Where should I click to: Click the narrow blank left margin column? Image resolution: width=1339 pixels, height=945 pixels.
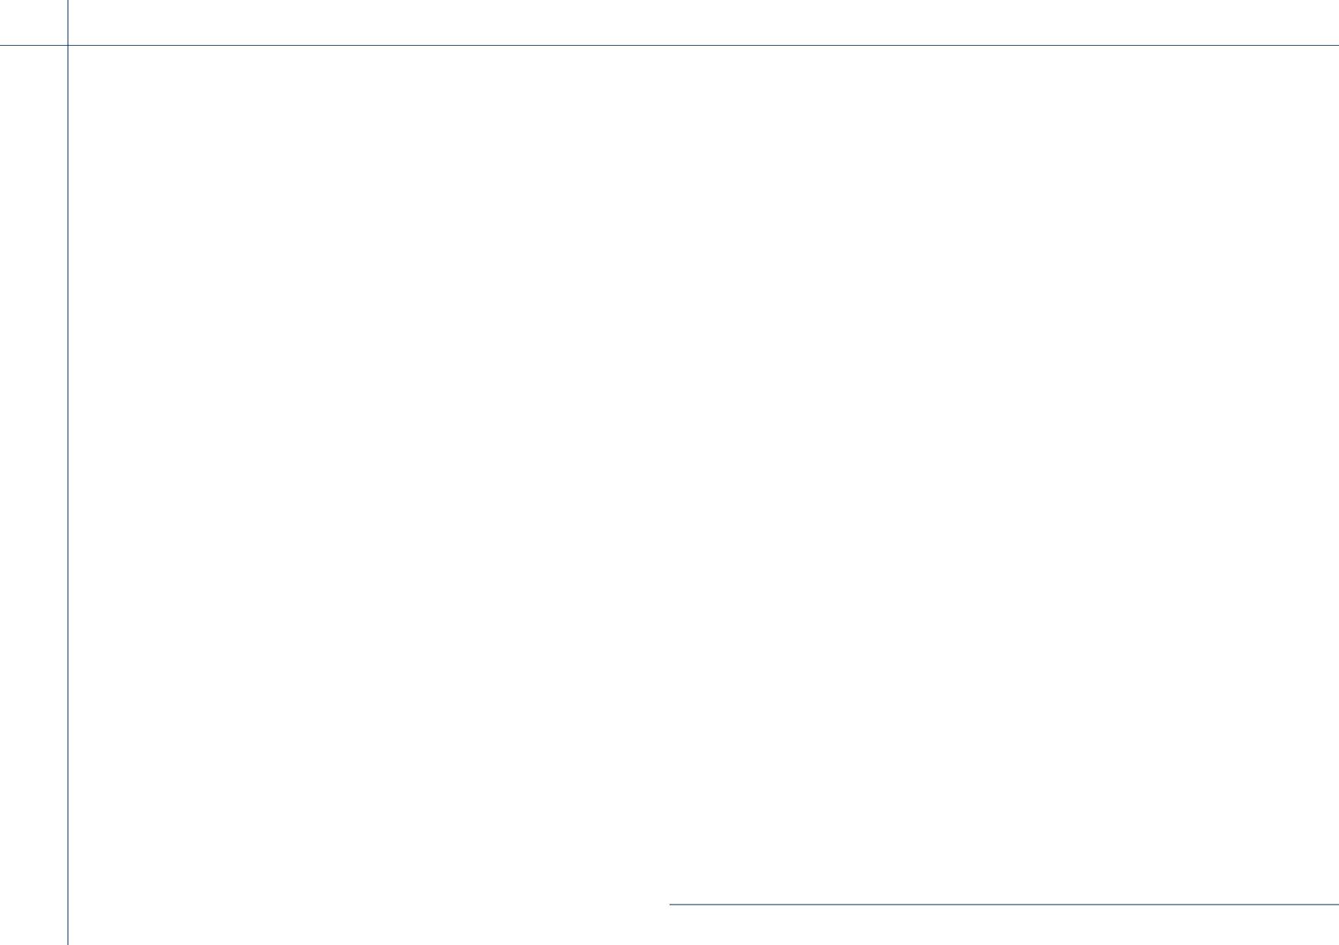(34, 495)
